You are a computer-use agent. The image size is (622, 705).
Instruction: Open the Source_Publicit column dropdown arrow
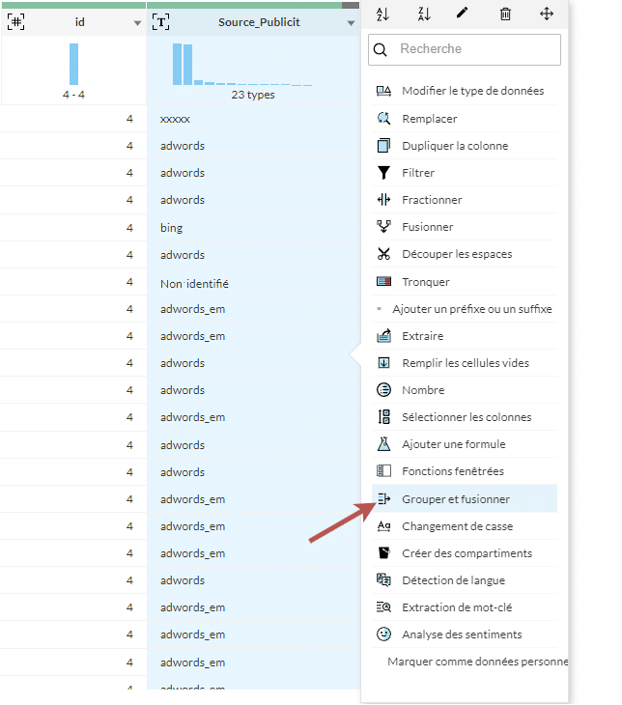coord(351,23)
